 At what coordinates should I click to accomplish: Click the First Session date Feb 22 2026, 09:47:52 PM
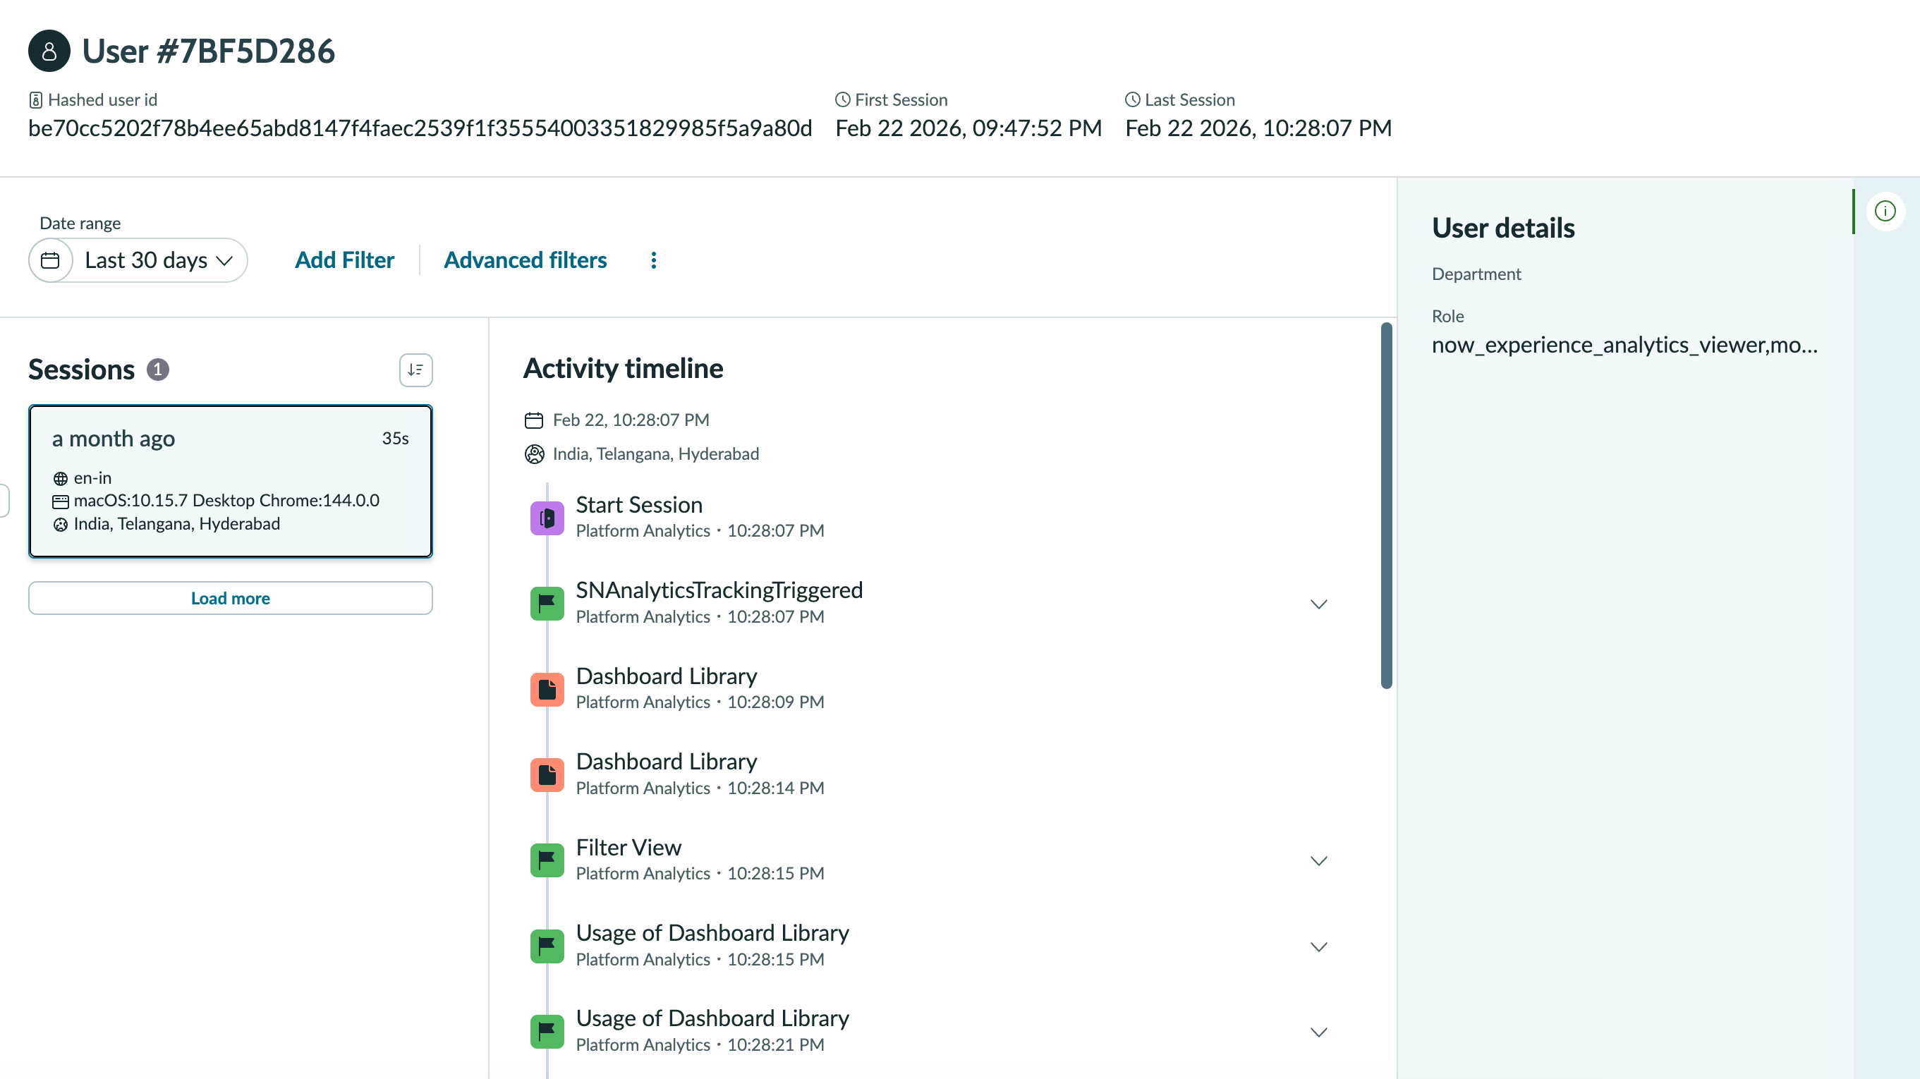(x=968, y=128)
